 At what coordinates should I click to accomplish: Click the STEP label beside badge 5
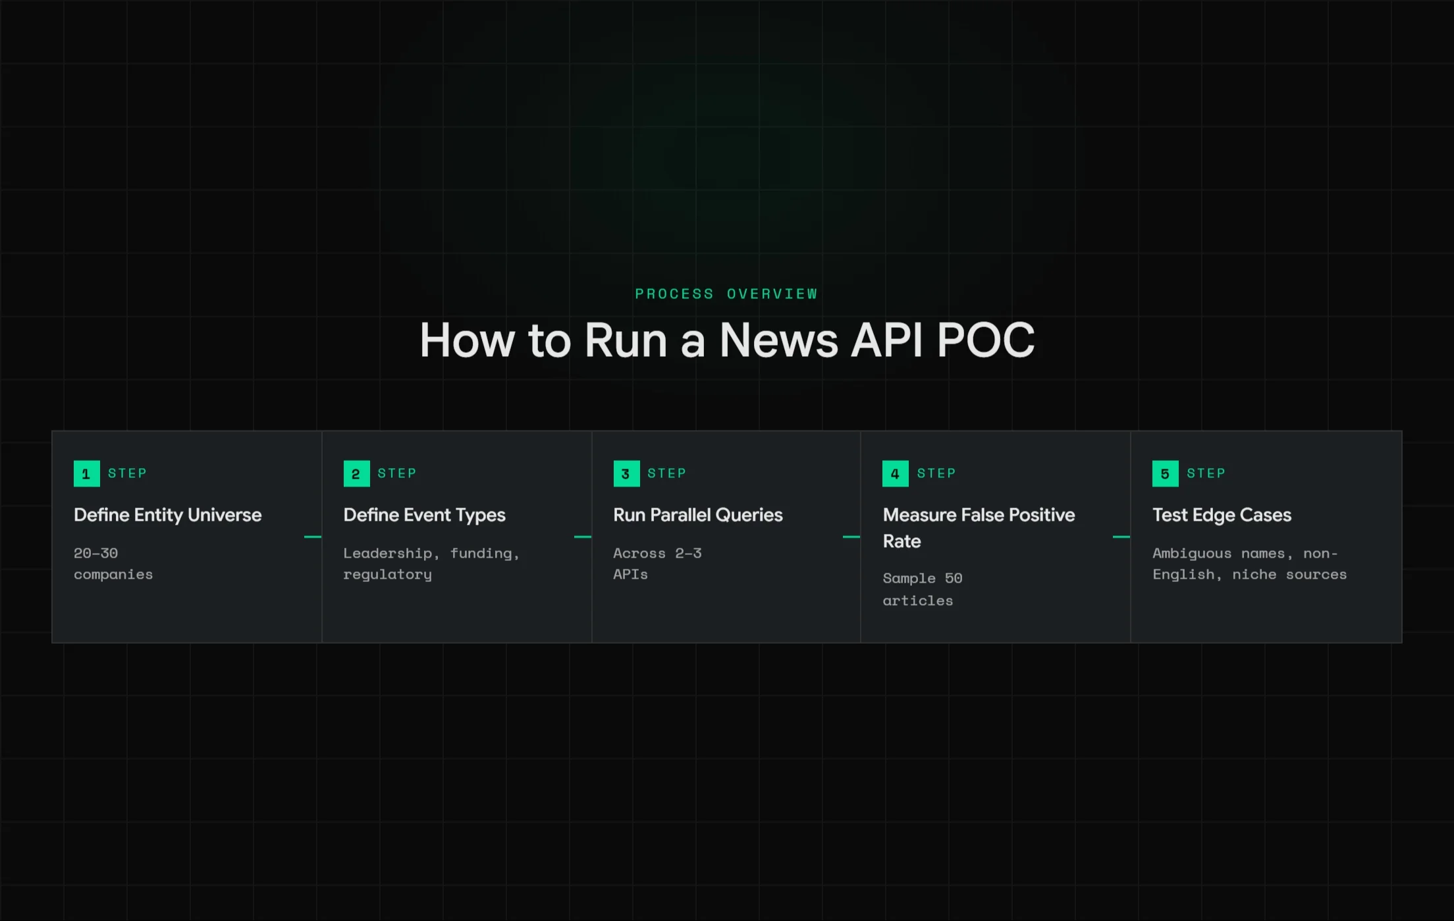click(1206, 473)
